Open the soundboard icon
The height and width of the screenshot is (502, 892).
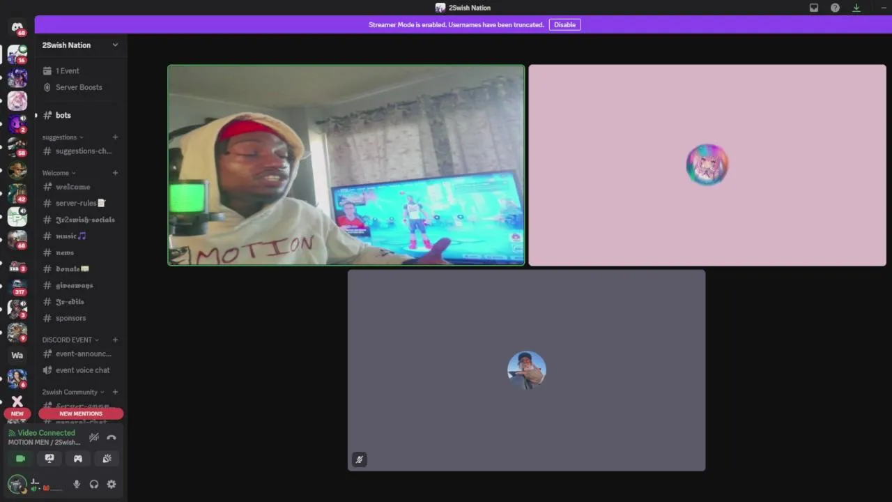coord(107,458)
